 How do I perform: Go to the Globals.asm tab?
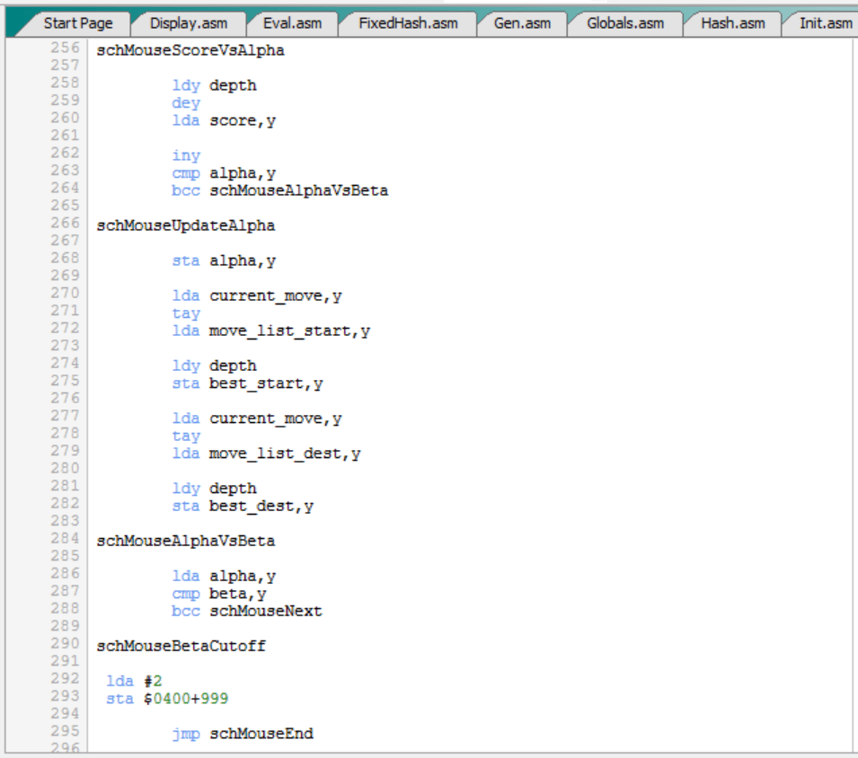[x=624, y=23]
